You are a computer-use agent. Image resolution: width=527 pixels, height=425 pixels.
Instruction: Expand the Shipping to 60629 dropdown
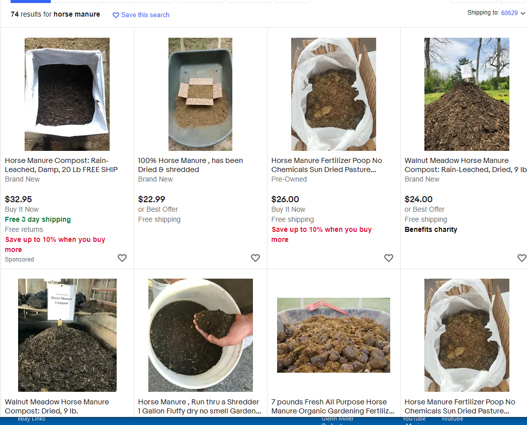tap(522, 13)
